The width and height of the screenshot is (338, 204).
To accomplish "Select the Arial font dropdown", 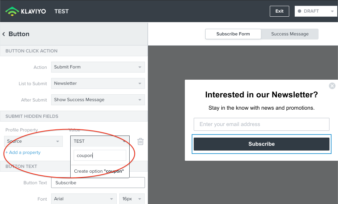I will 84,199.
